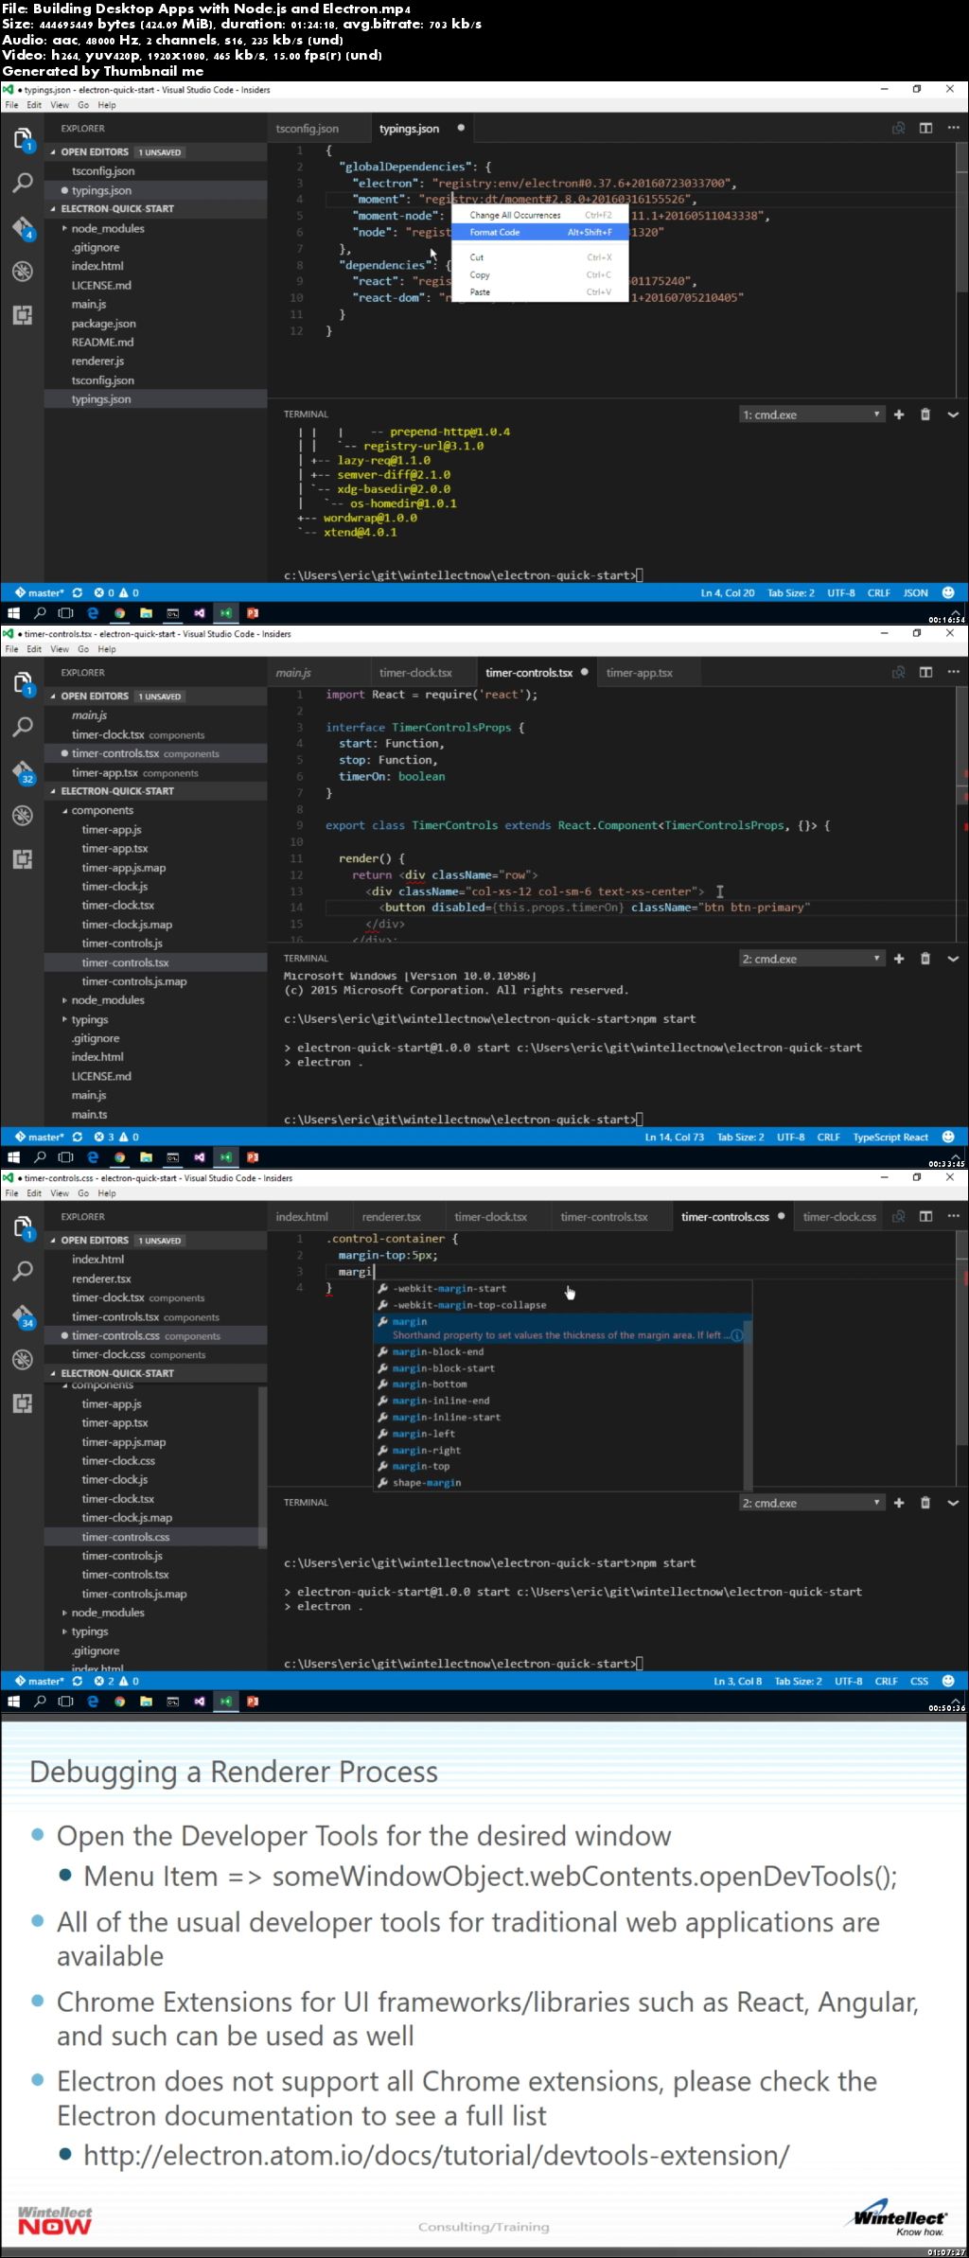Open the electron.atom.io devtools-extension link
The image size is (969, 2258).
(x=436, y=2155)
